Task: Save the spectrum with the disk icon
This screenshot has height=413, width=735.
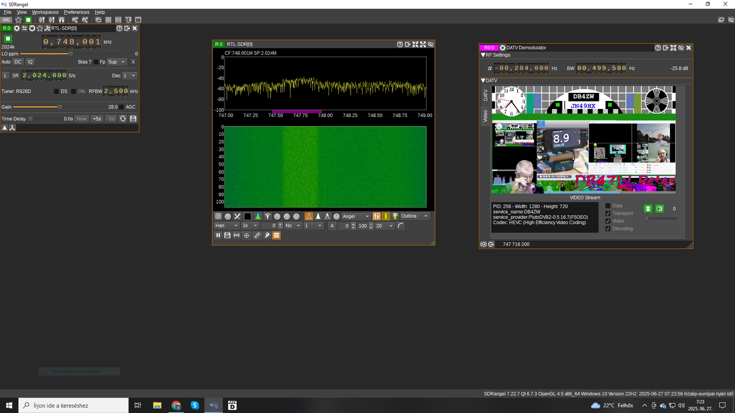Action: (227, 235)
